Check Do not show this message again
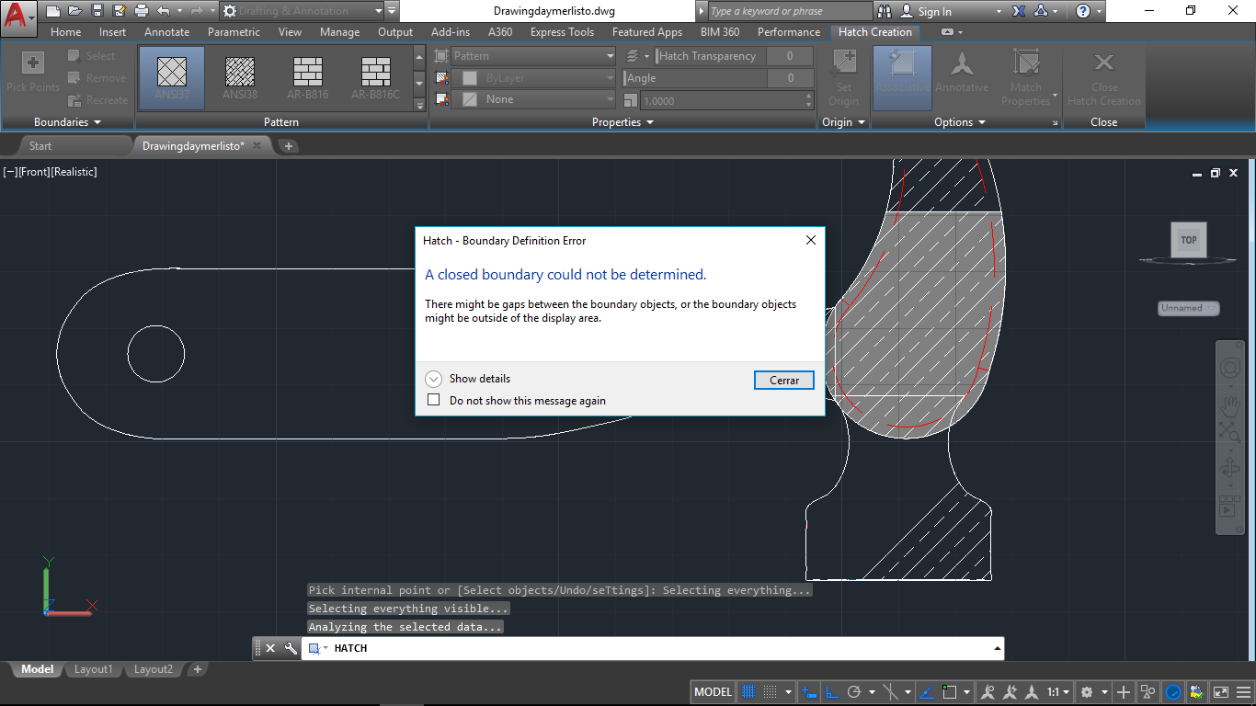This screenshot has width=1256, height=706. pos(434,400)
